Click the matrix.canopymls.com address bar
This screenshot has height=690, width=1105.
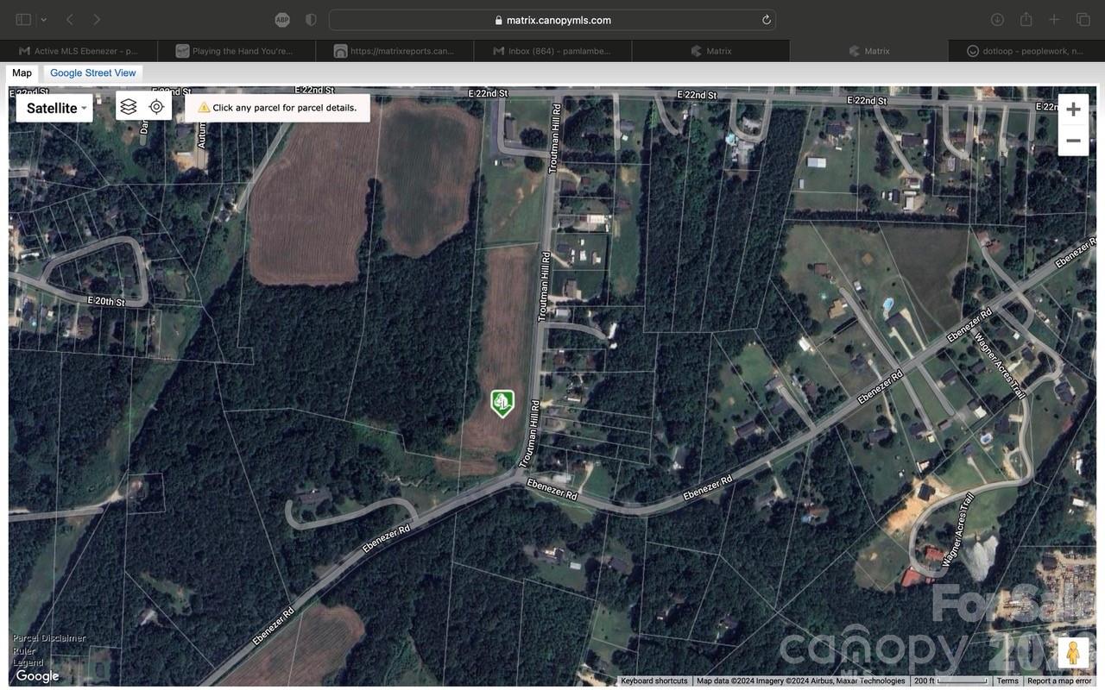552,20
